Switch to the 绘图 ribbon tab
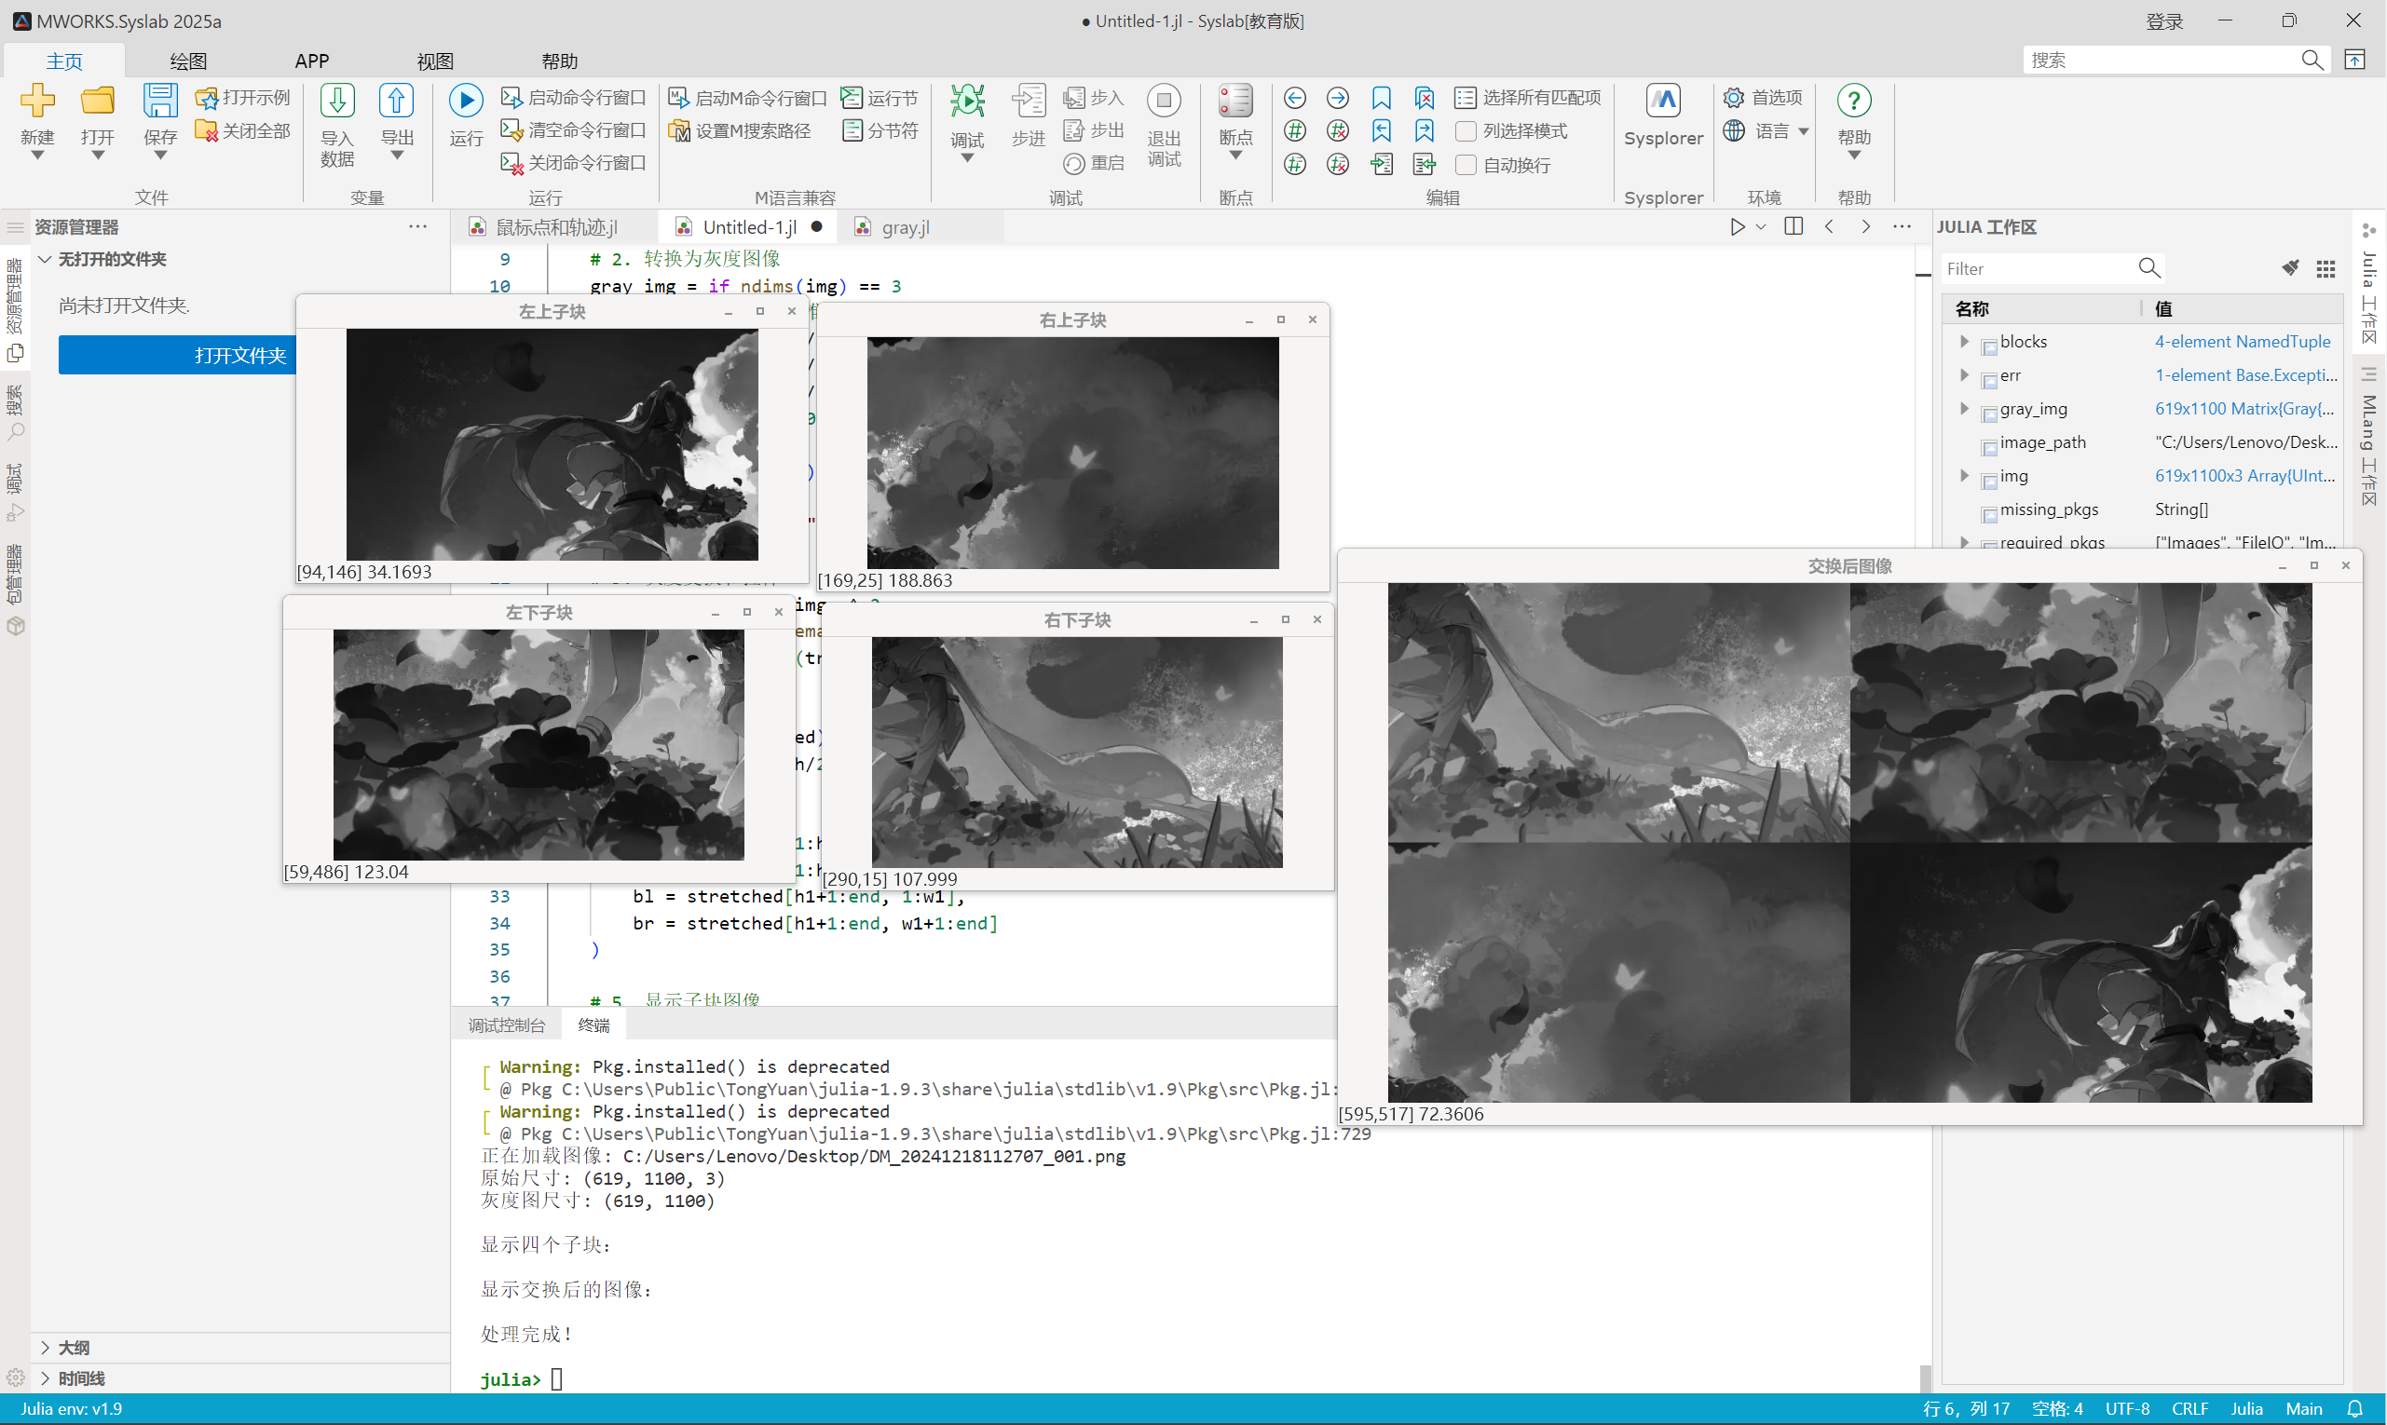 [188, 61]
